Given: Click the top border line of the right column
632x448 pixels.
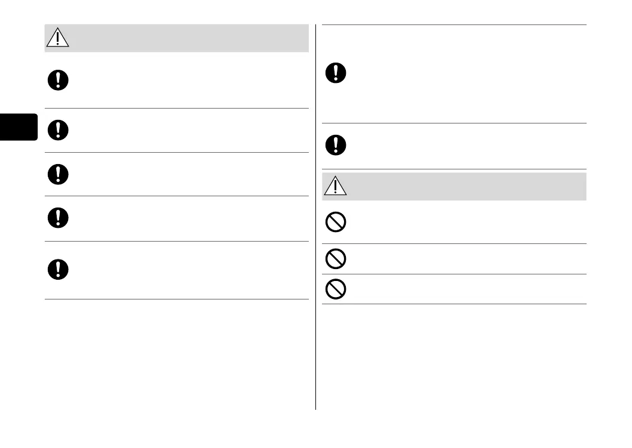Looking at the screenshot, I should 454,25.
